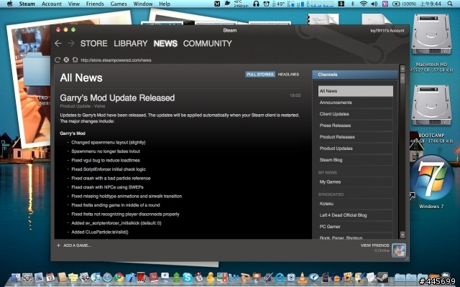460x287 pixels.
Task: Click VIEW FRIENDS link
Action: click(375, 245)
